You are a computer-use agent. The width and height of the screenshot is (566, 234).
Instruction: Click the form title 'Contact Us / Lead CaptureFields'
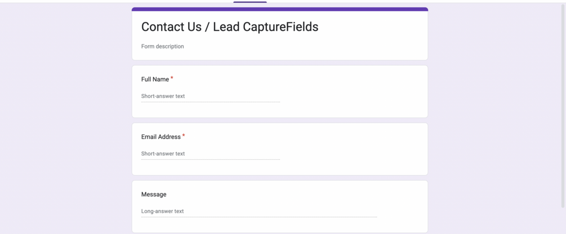[229, 27]
